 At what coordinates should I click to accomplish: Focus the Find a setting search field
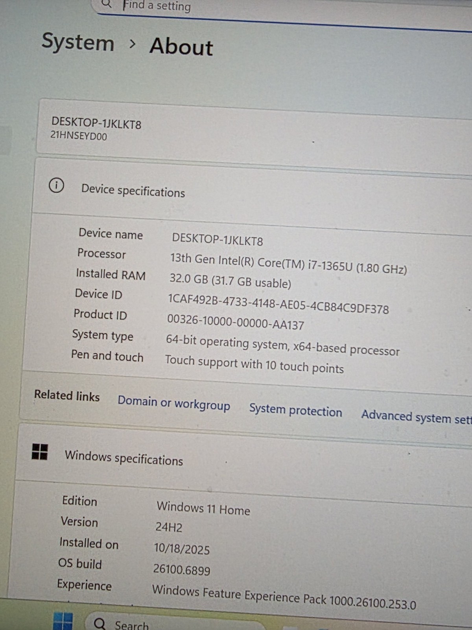point(281,12)
